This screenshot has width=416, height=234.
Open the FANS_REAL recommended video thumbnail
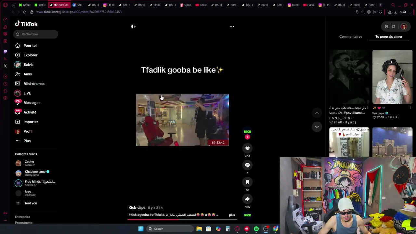pyautogui.click(x=349, y=77)
